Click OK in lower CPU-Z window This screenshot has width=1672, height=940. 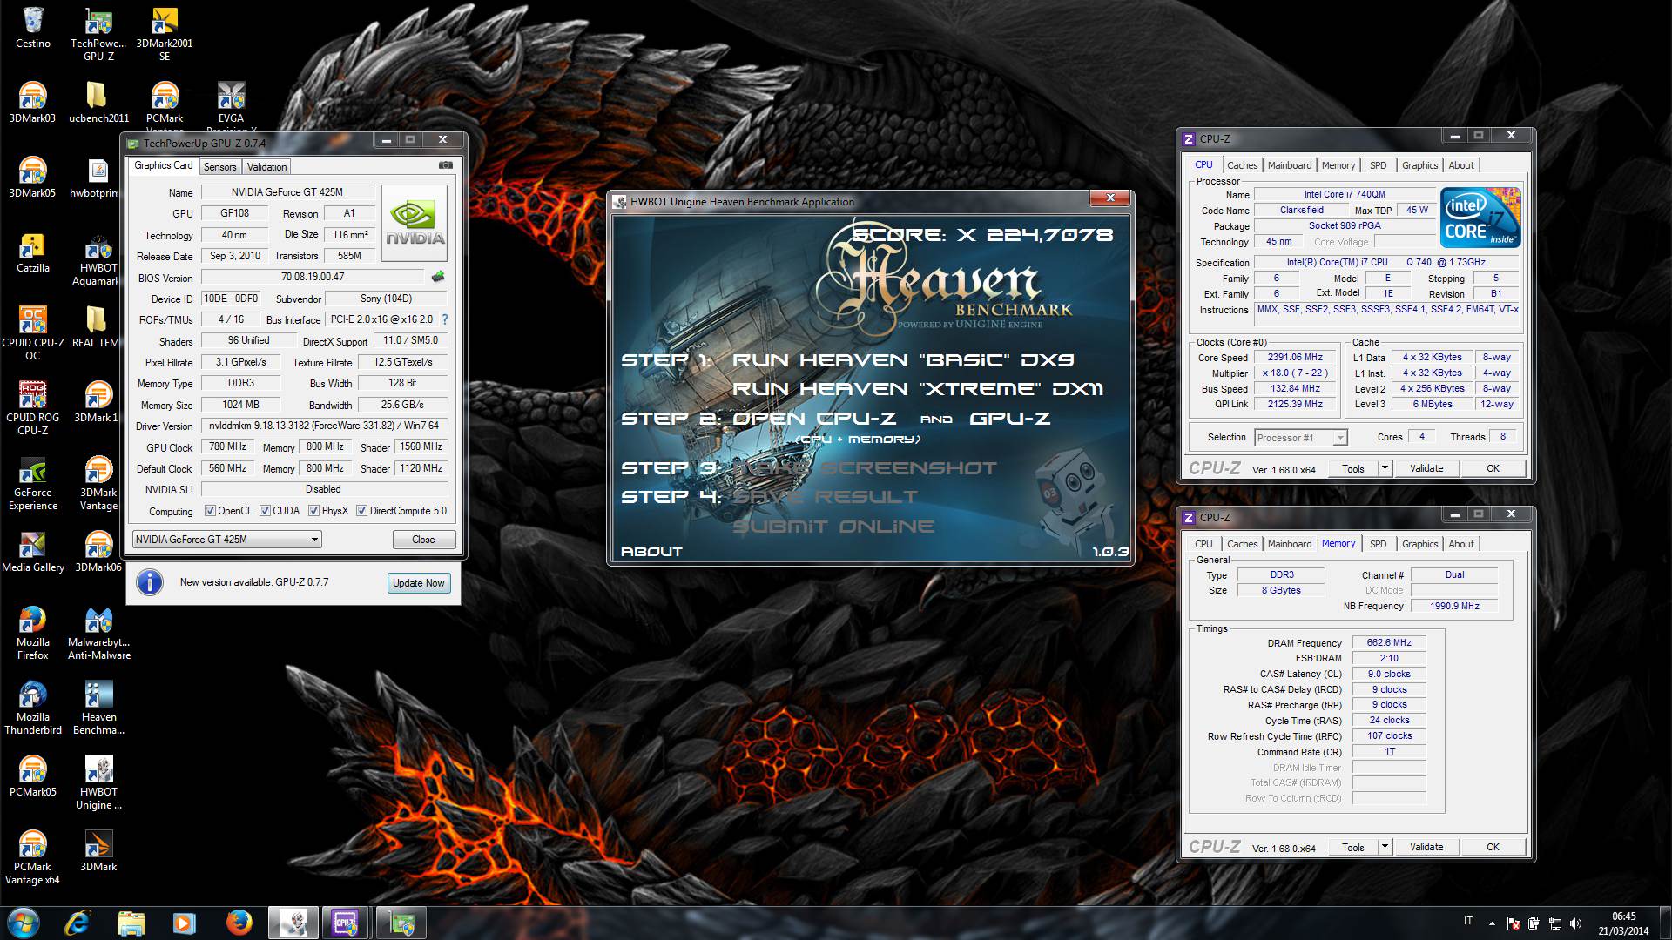coord(1493,847)
